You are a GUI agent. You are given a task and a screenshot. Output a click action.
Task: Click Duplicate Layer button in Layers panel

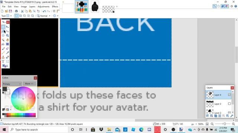coord(216,116)
